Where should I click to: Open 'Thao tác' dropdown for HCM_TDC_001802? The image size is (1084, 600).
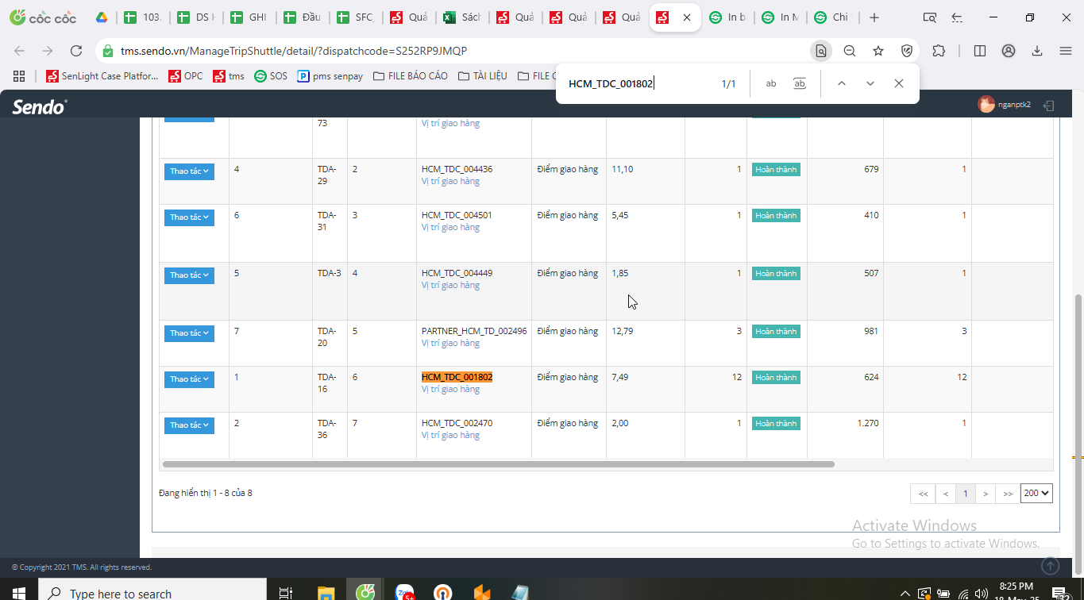(x=189, y=379)
